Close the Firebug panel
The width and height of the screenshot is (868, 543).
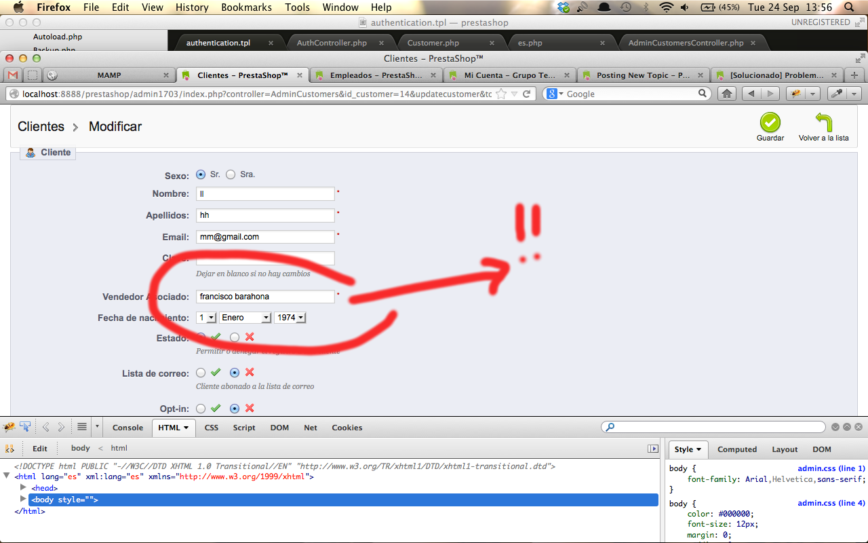[x=859, y=427]
